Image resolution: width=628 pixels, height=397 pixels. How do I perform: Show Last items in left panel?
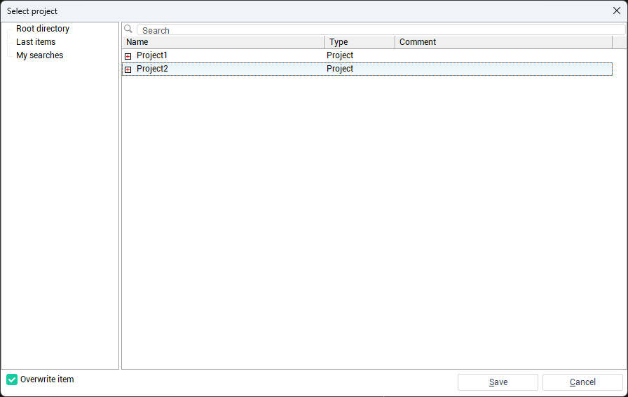36,42
